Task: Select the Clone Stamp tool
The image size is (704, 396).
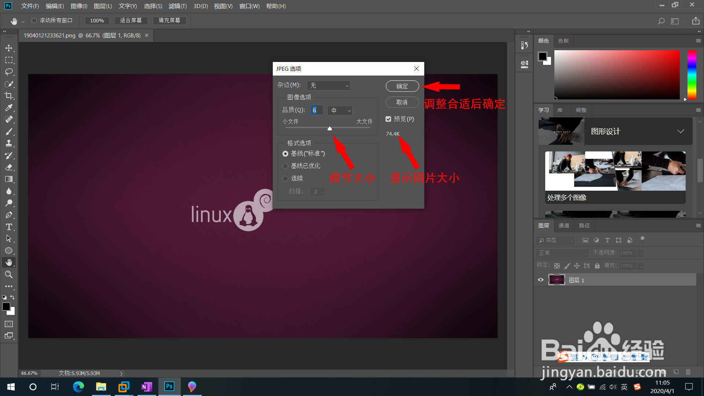Action: tap(9, 143)
